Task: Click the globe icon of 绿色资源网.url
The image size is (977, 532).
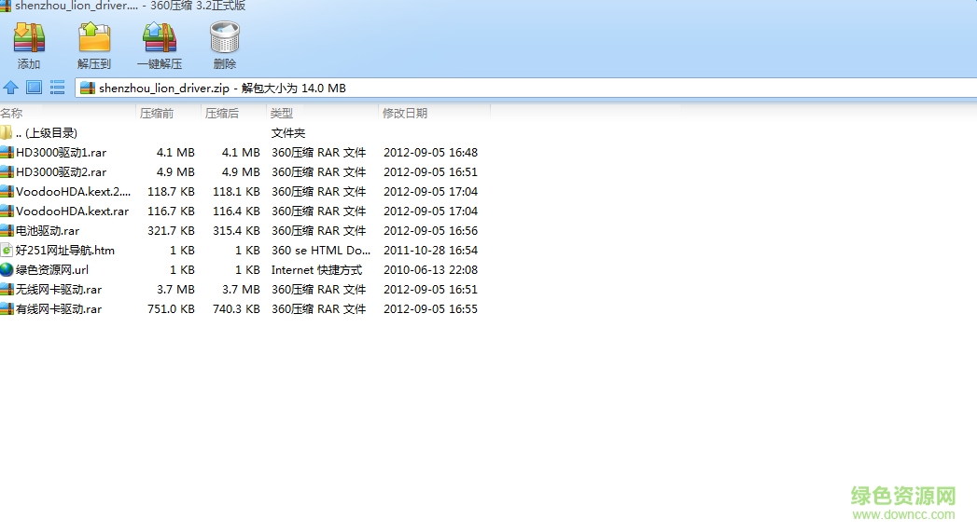Action: (7, 270)
